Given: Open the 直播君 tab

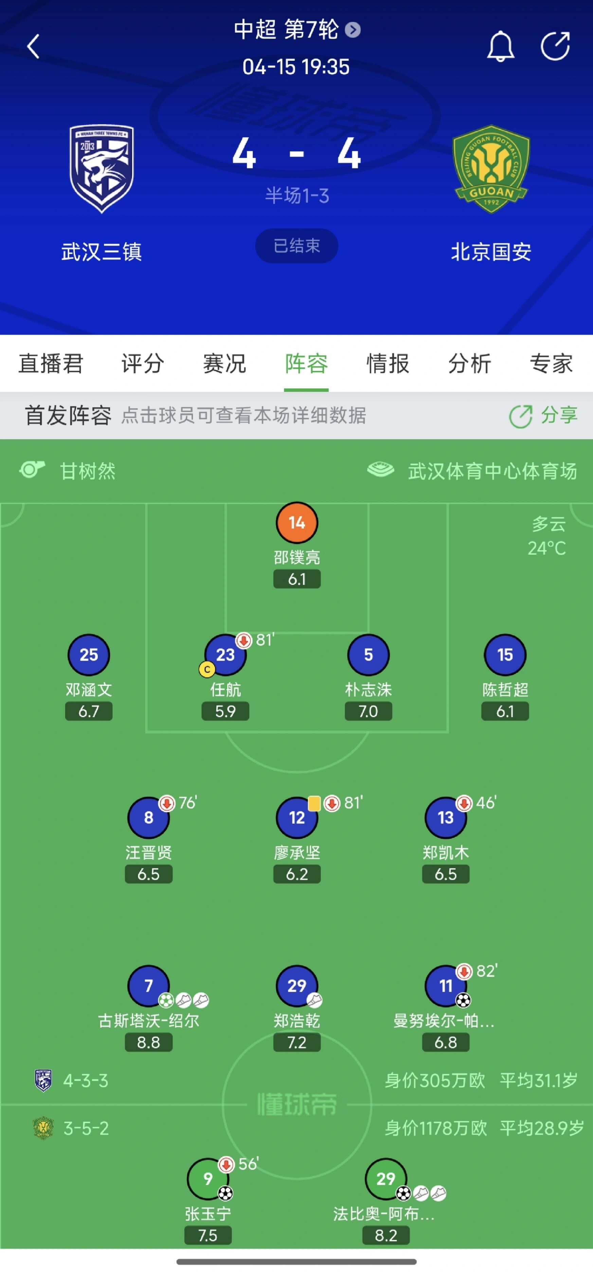Looking at the screenshot, I should tap(51, 364).
